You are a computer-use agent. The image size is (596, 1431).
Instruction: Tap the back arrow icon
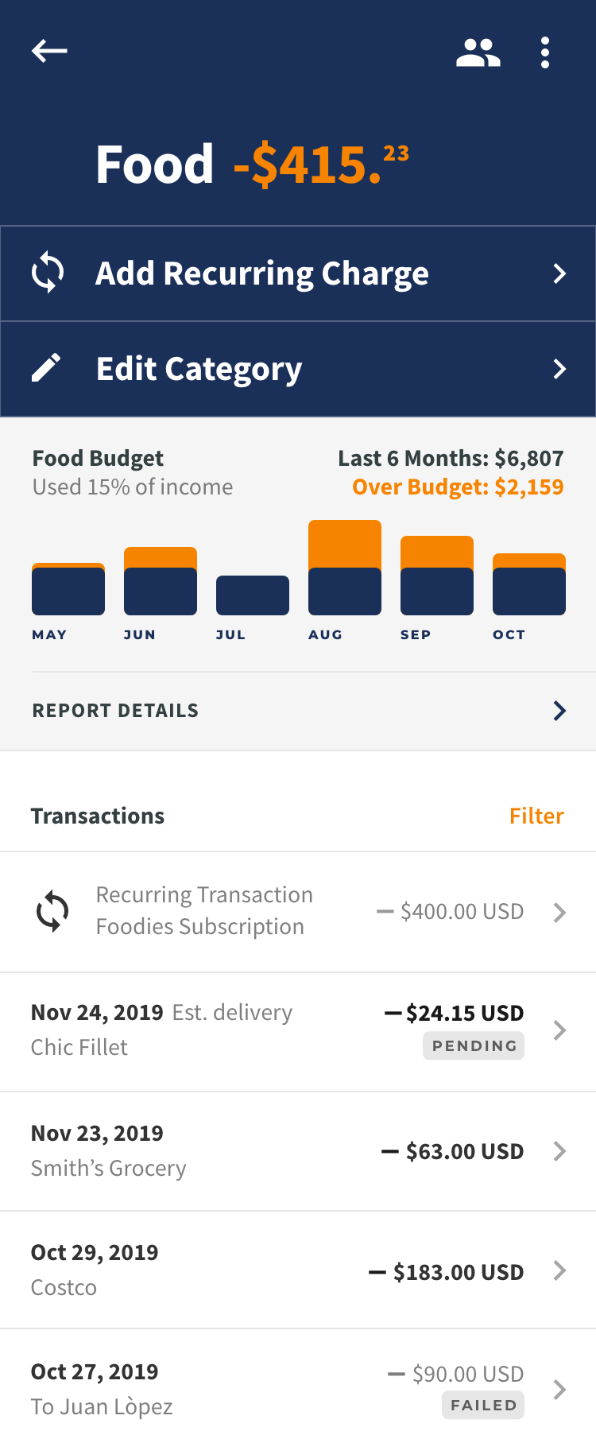(x=49, y=52)
